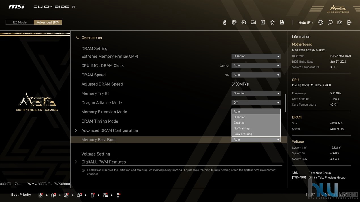This screenshot has height=202, width=360.
Task: Open the speedometer gauge toolbar icon
Action: coord(244,22)
